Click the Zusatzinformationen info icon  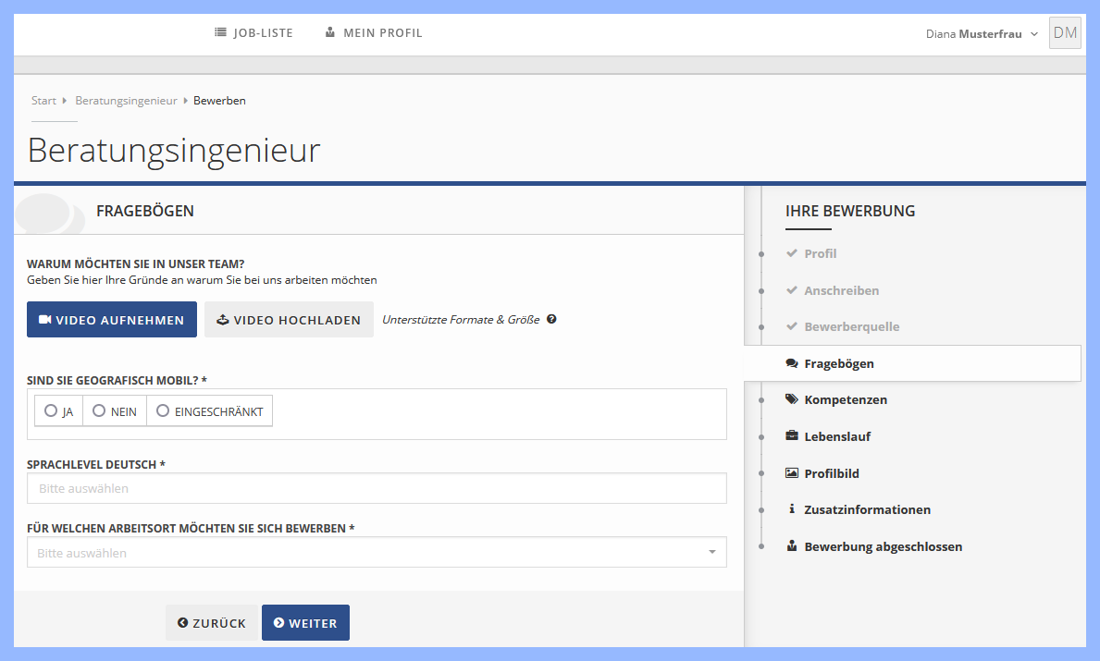click(791, 509)
